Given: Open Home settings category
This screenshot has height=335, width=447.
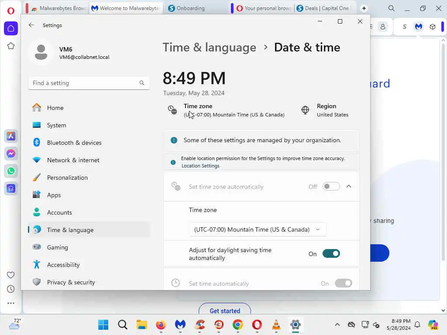Looking at the screenshot, I should click(89, 108).
